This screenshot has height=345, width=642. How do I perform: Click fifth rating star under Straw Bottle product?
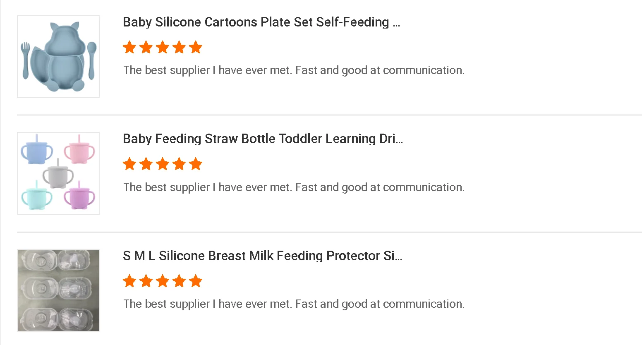pos(196,164)
